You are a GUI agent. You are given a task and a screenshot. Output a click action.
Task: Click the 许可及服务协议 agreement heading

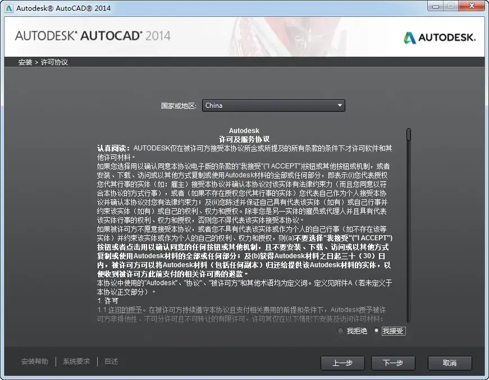coord(244,139)
